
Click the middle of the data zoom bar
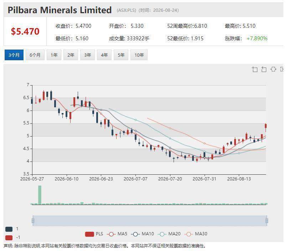pyautogui.click(x=150, y=220)
